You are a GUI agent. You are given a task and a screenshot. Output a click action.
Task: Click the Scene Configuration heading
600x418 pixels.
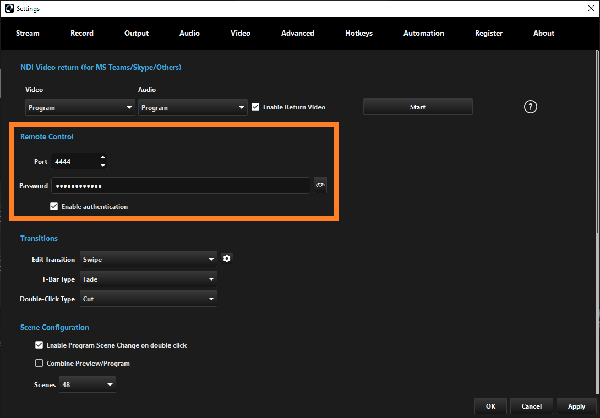54,327
